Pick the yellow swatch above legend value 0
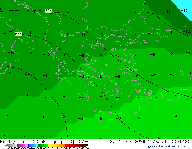This screenshot has height=149, width=192. [50, 145]
